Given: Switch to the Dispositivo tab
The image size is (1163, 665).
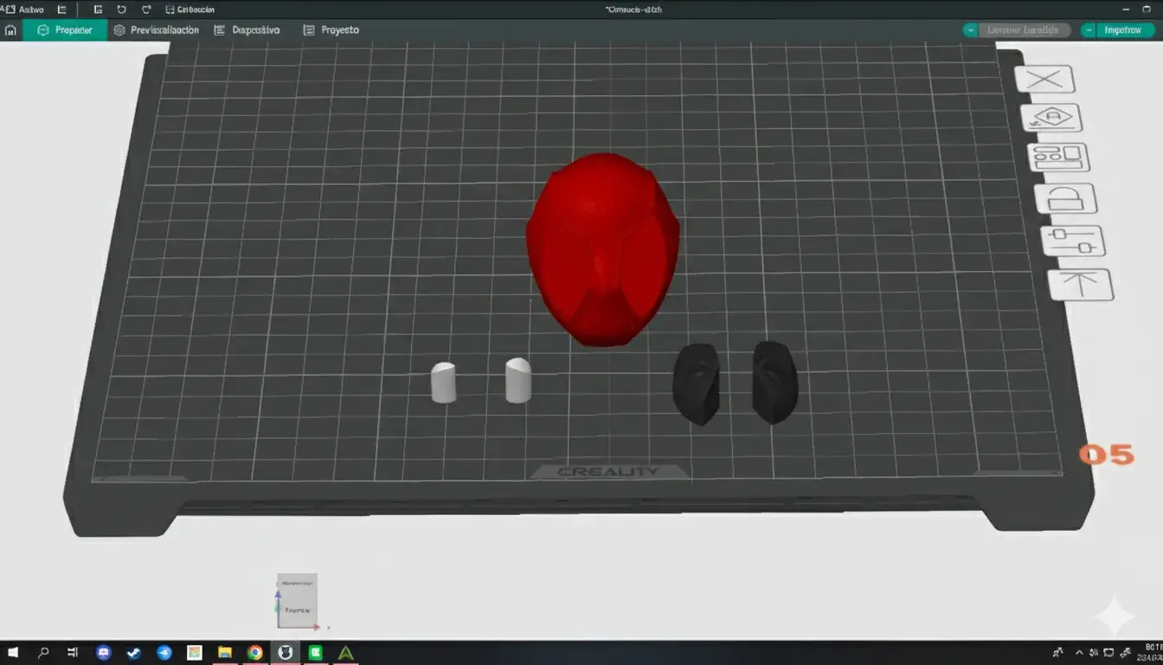Looking at the screenshot, I should [247, 30].
